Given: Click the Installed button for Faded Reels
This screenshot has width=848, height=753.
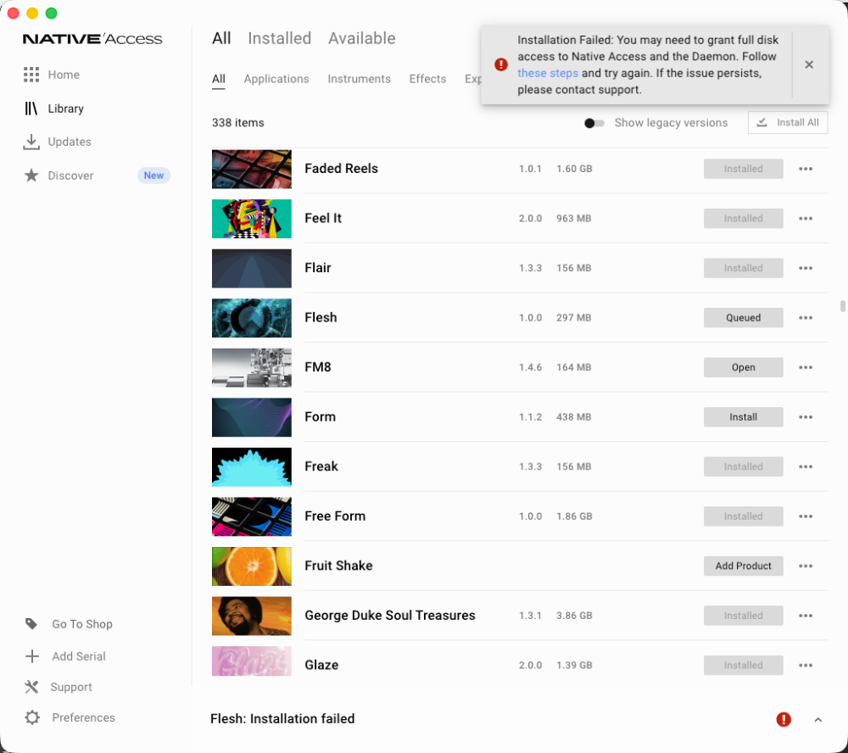Looking at the screenshot, I should pos(743,169).
